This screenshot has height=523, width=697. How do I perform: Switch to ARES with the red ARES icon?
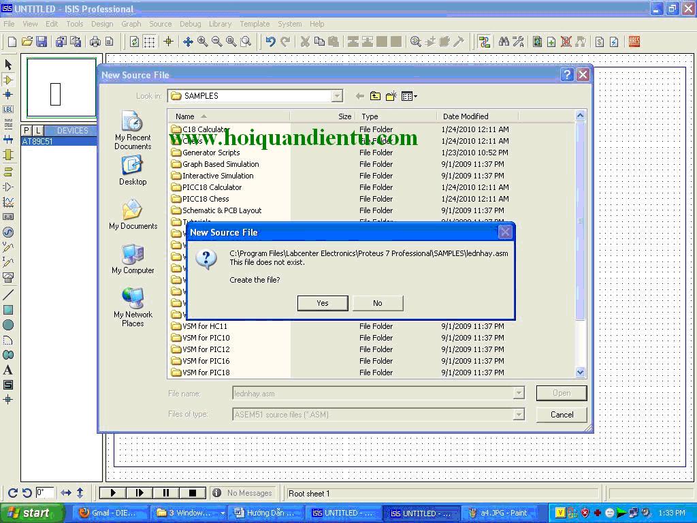pyautogui.click(x=634, y=42)
